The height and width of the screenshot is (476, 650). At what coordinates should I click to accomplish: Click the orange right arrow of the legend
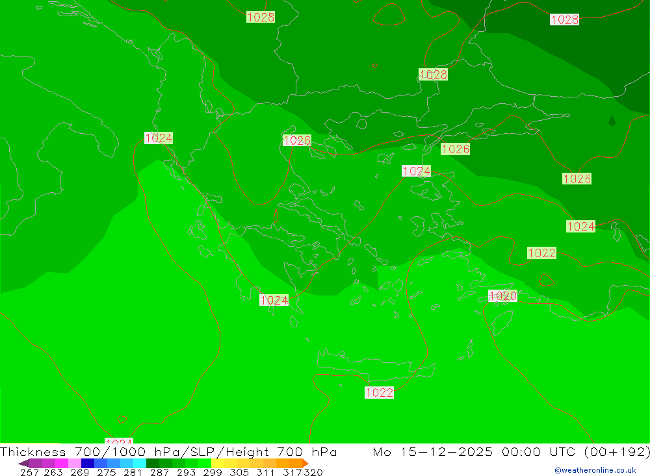[x=305, y=463]
